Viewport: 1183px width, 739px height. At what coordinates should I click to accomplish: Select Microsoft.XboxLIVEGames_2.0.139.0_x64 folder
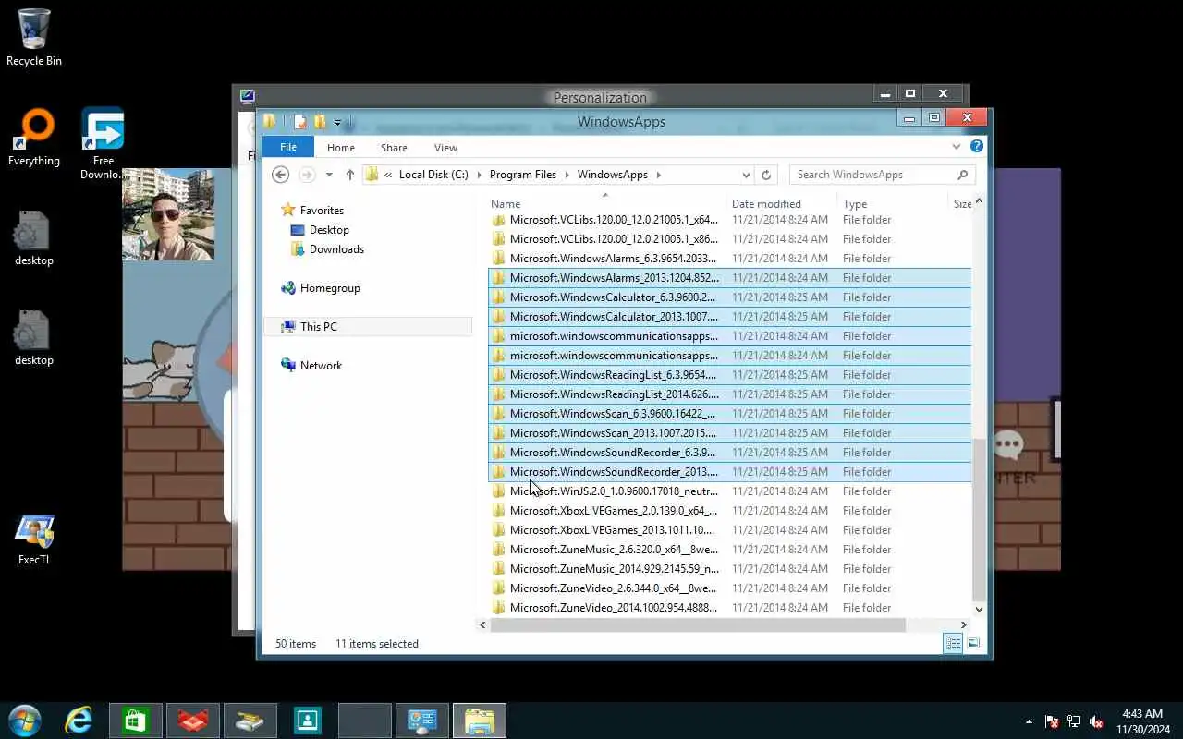tap(730, 511)
